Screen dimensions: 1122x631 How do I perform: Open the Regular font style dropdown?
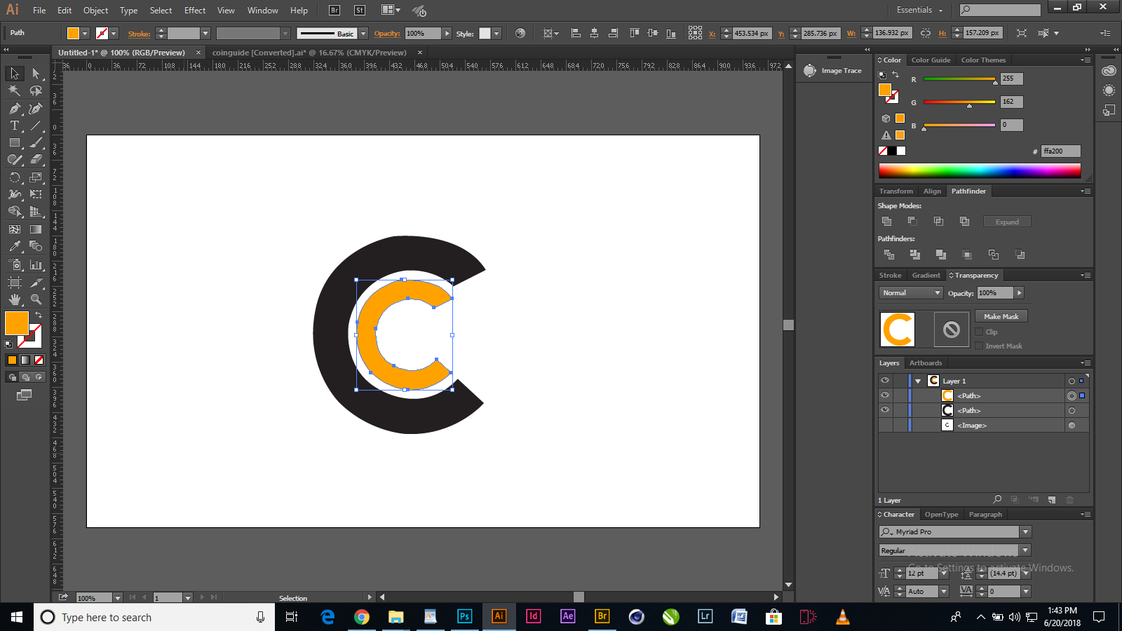pos(1025,550)
